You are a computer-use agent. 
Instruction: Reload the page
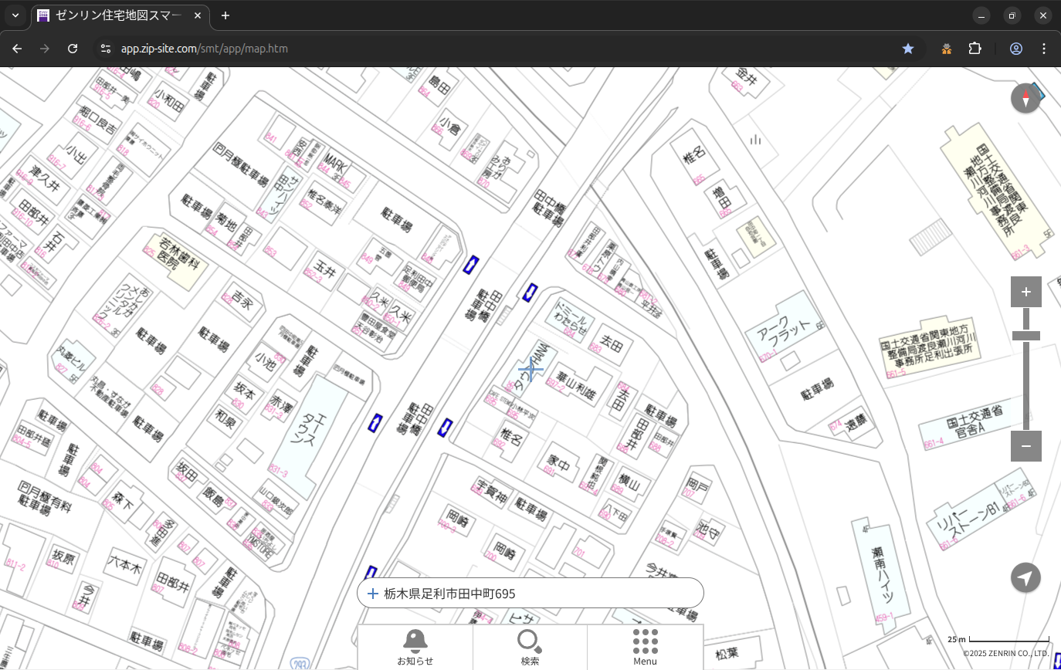click(73, 49)
